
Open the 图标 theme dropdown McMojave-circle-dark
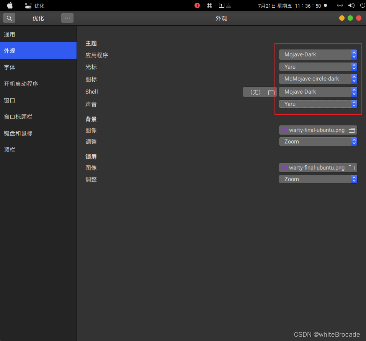318,79
